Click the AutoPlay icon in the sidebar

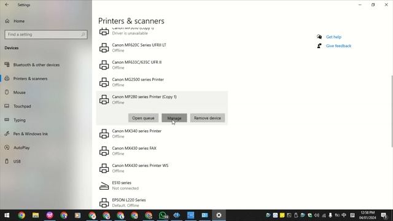click(x=7, y=147)
